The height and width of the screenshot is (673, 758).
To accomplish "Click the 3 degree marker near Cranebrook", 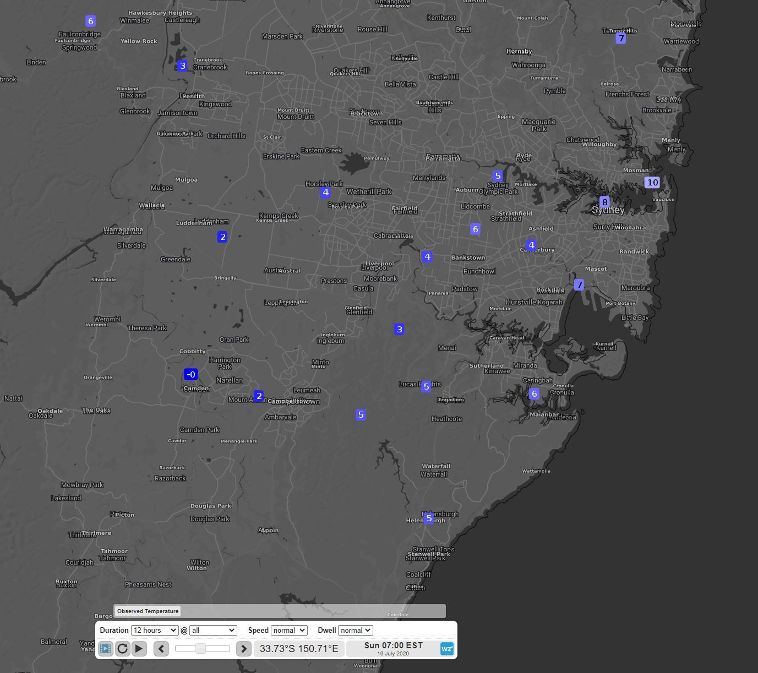I will pyautogui.click(x=183, y=66).
